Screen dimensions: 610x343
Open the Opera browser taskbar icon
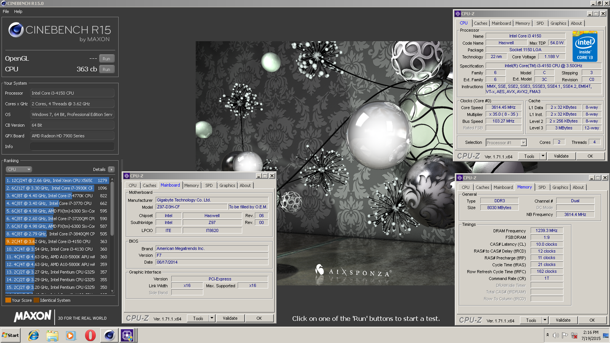90,335
